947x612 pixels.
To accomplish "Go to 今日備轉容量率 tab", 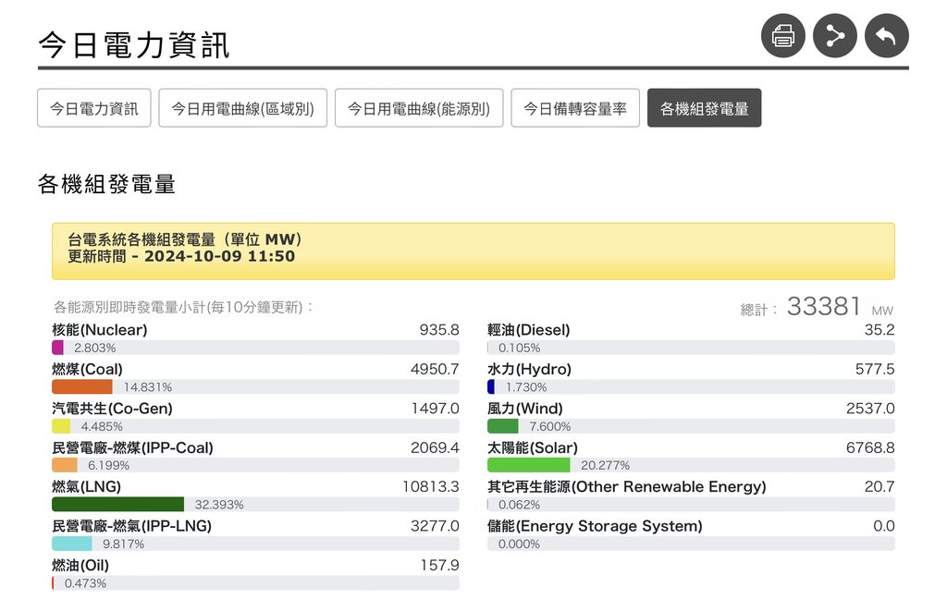I will 574,108.
